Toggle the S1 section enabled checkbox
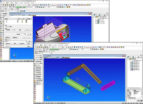143x104 pixels. coord(18,20)
